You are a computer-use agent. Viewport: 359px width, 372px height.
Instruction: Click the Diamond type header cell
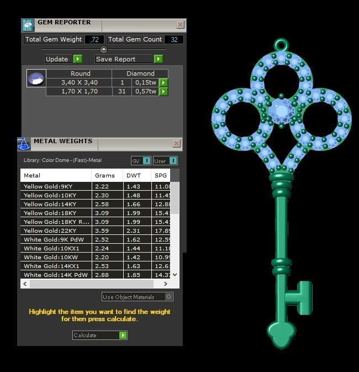click(x=140, y=74)
